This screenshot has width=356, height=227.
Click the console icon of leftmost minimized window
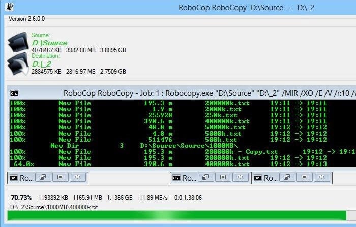pyautogui.click(x=14, y=178)
